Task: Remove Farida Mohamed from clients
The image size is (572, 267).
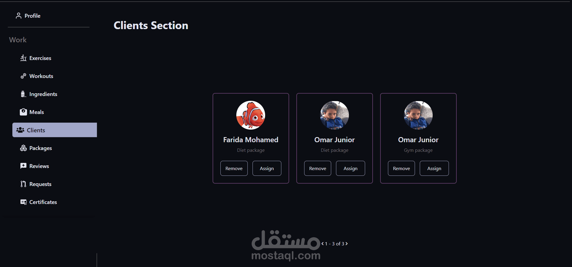Action: [x=234, y=168]
